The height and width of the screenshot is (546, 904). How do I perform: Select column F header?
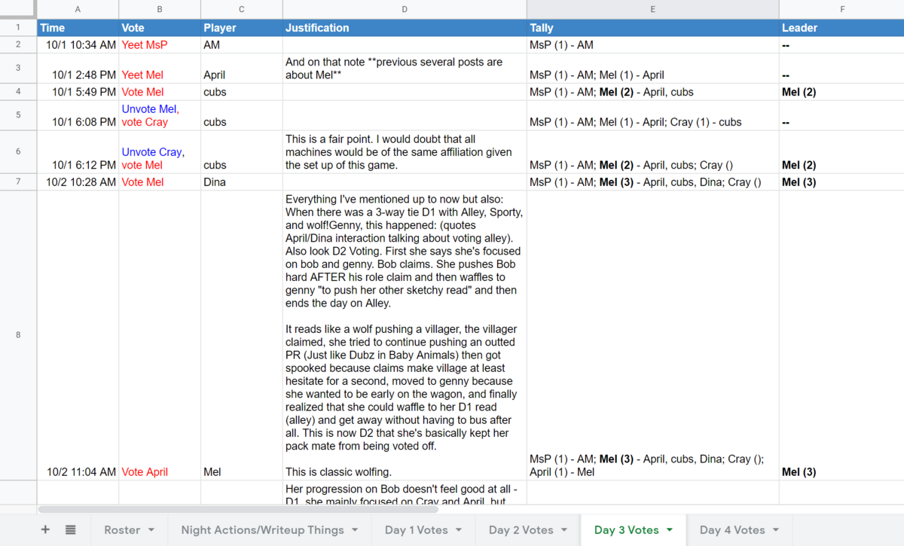point(841,9)
